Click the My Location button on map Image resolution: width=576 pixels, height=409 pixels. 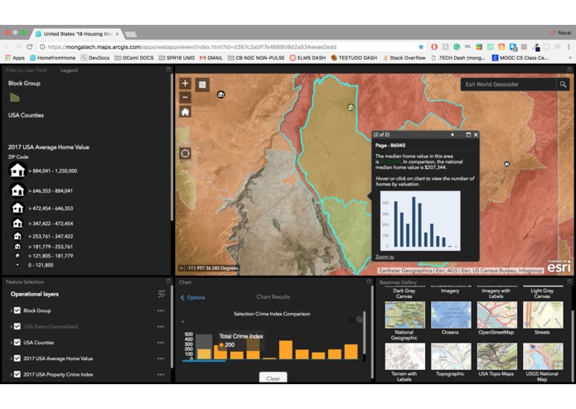(x=185, y=153)
